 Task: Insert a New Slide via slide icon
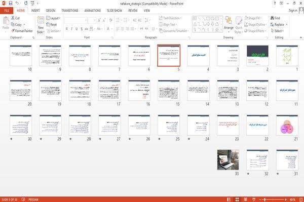tap(41, 20)
